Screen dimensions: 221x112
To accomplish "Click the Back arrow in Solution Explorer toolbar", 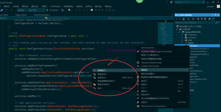I will click(x=177, y=19).
